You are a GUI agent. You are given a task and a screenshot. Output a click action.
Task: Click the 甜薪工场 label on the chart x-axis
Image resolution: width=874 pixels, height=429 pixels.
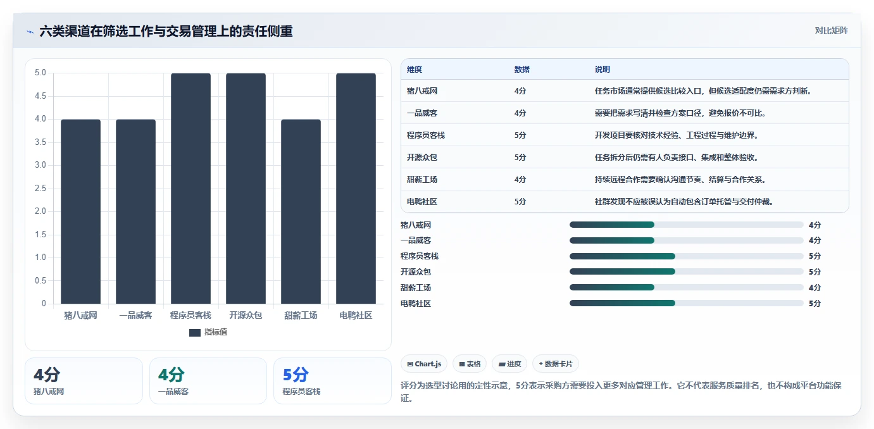tap(301, 315)
